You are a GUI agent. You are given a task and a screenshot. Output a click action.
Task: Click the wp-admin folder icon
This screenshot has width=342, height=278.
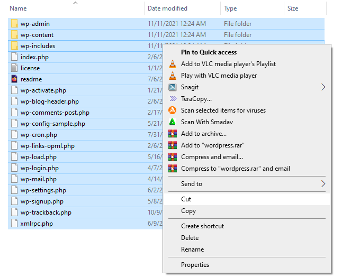pos(14,24)
